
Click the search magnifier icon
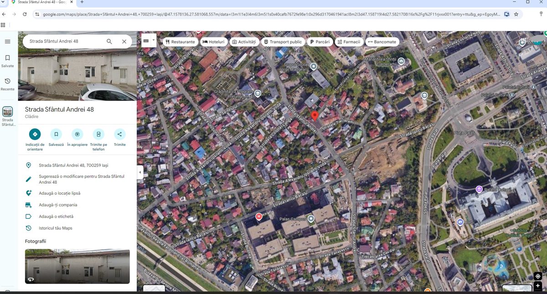point(109,41)
